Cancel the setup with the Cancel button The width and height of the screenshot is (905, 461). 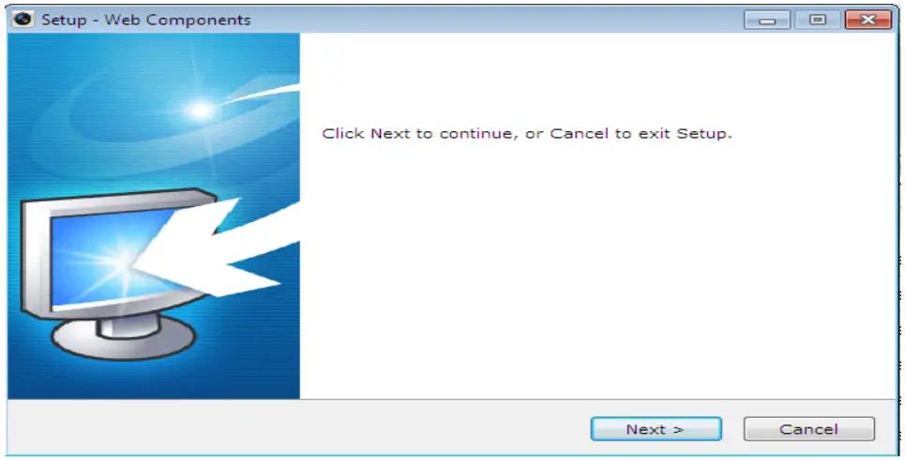pos(809,429)
